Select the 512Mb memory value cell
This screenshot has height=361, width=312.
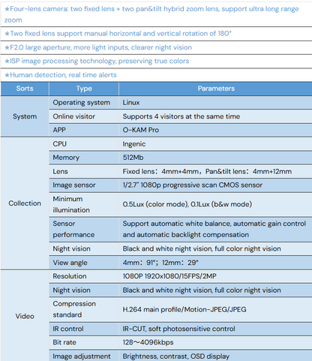coord(216,158)
